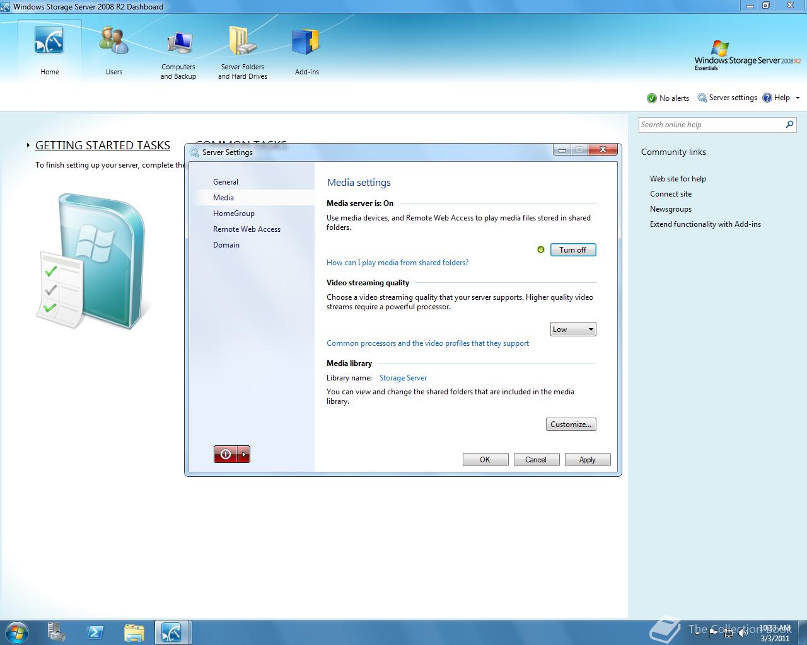The image size is (807, 645).
Task: Click the taskbar clock
Action: 775,633
